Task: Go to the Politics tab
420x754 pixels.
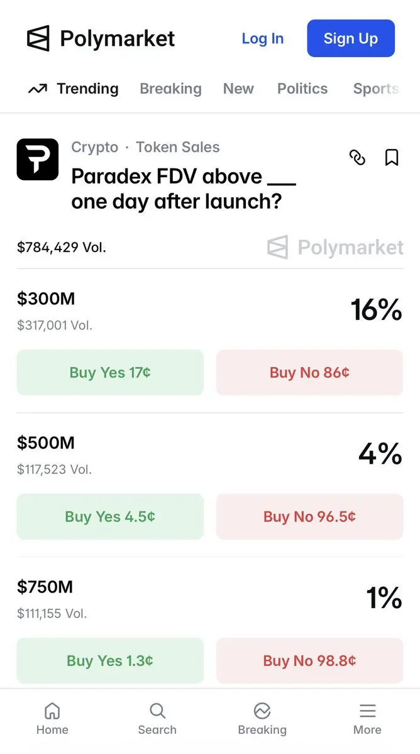Action: pyautogui.click(x=302, y=89)
